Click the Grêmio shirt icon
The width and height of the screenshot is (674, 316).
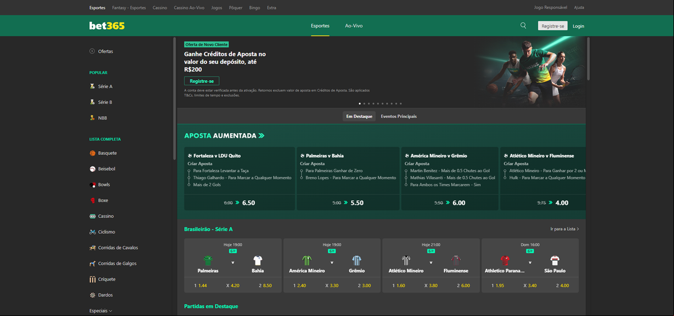click(356, 260)
